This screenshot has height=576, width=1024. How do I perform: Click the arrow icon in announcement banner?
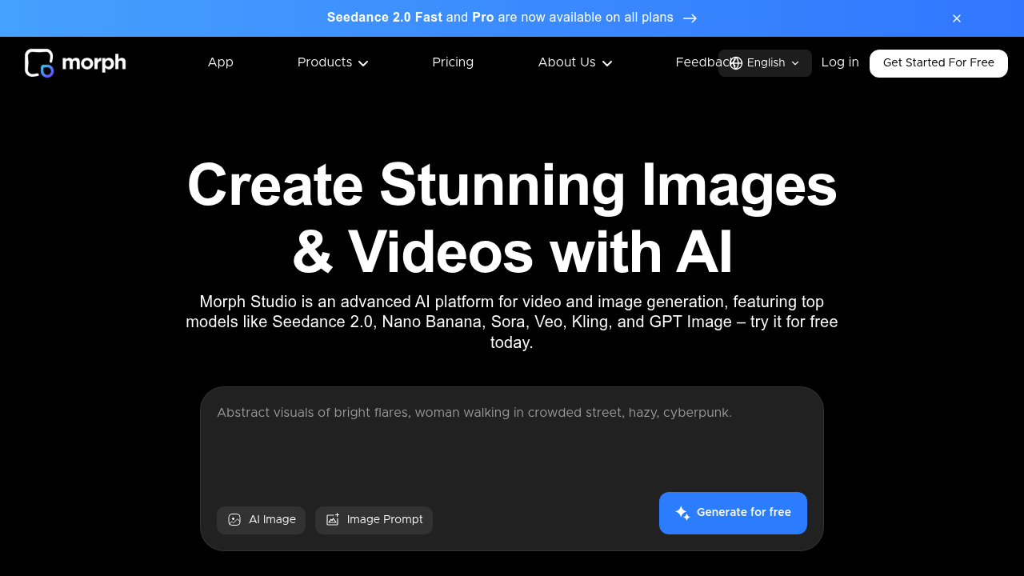[690, 18]
